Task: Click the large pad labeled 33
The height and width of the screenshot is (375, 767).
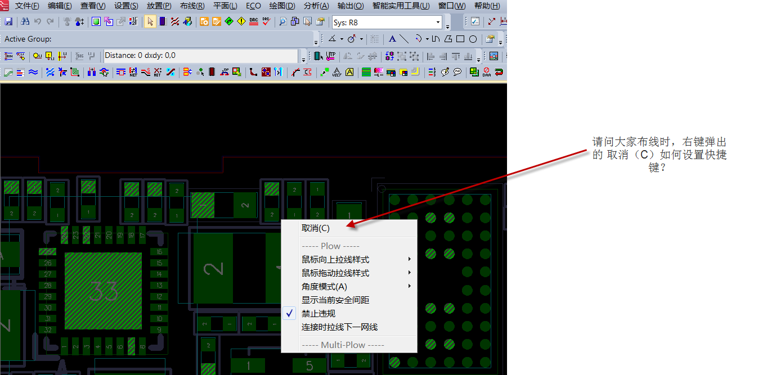Action: click(103, 291)
